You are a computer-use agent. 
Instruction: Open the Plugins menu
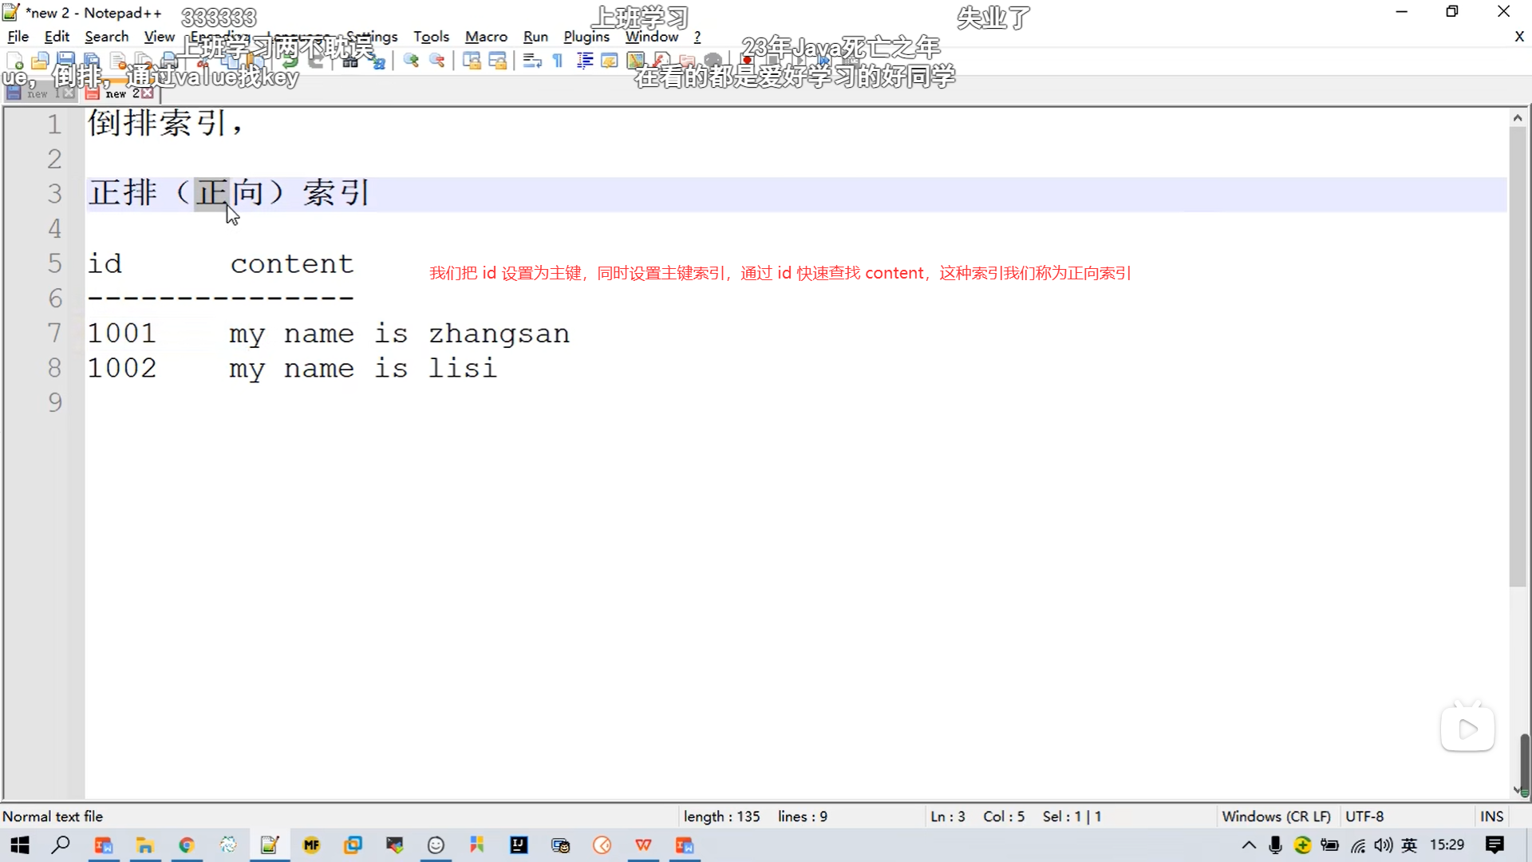pyautogui.click(x=586, y=37)
